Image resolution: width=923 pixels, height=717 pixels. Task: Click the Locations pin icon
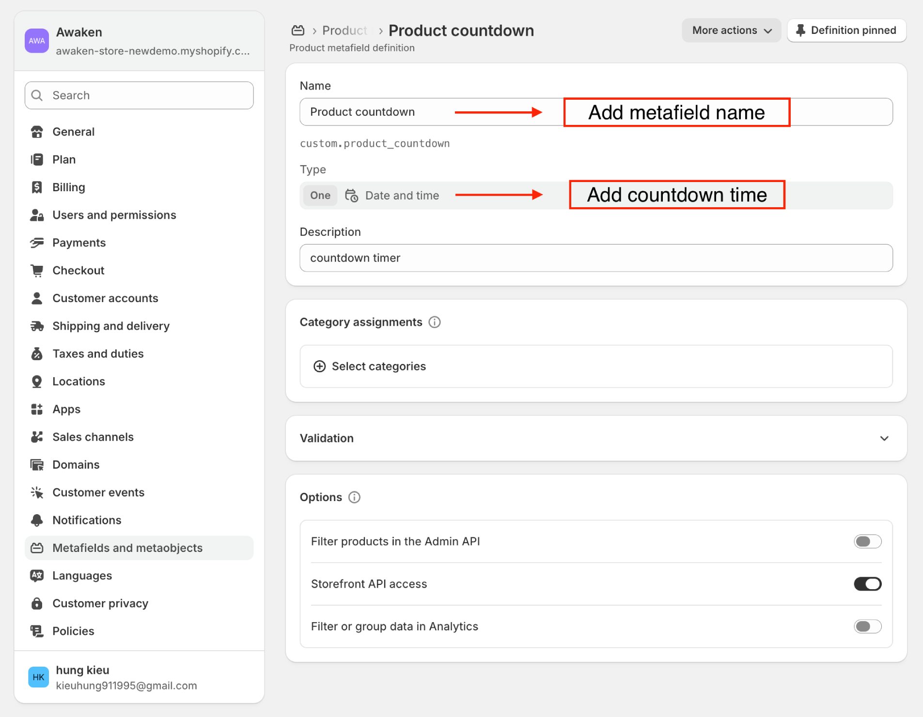[37, 381]
